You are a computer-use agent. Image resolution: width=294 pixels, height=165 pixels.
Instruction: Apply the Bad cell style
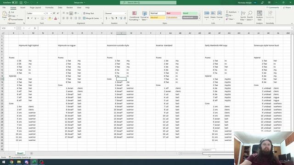(x=174, y=13)
